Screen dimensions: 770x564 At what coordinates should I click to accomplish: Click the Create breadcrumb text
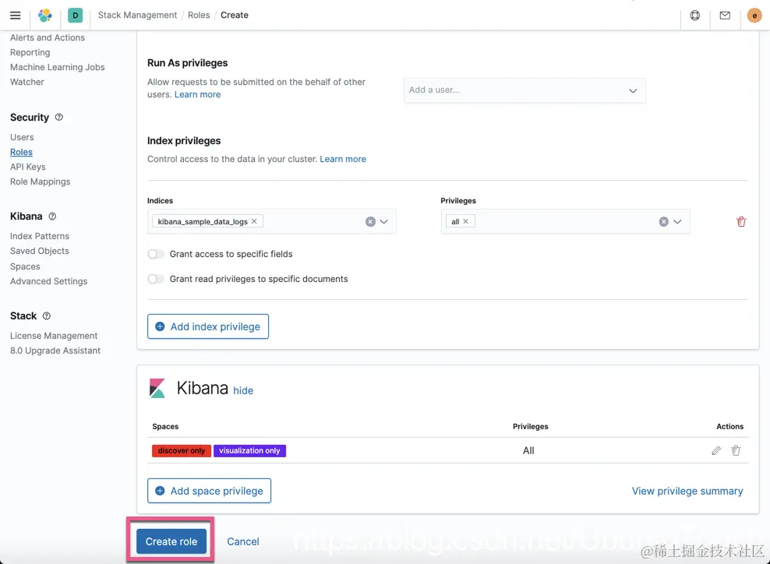pos(235,16)
